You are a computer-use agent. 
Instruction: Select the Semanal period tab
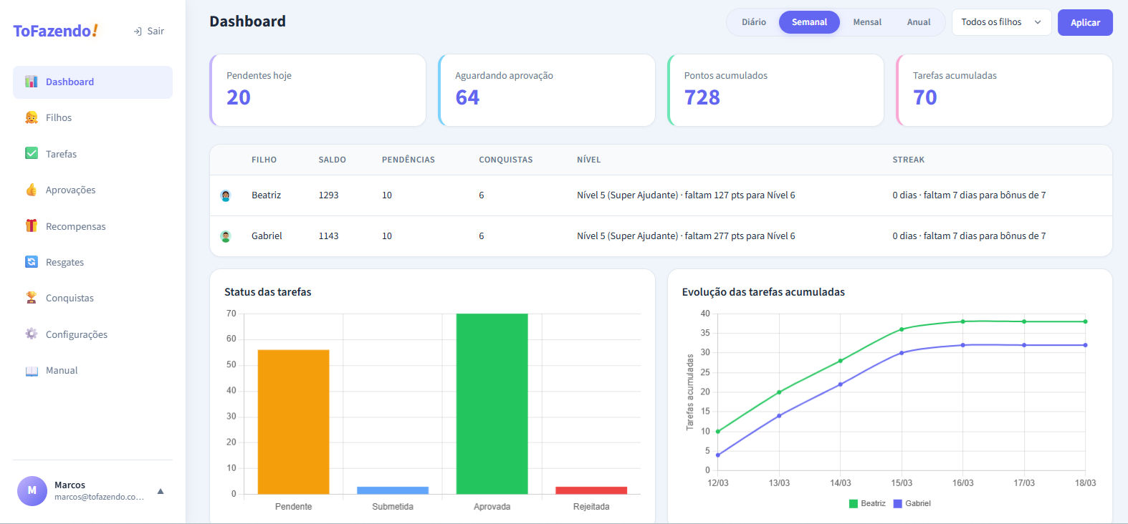809,22
